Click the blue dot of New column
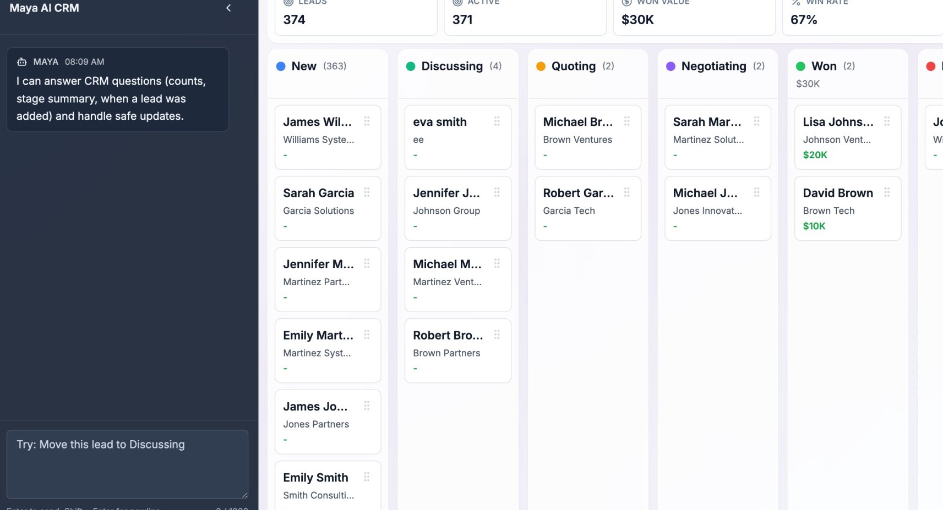The image size is (943, 510). coord(281,66)
